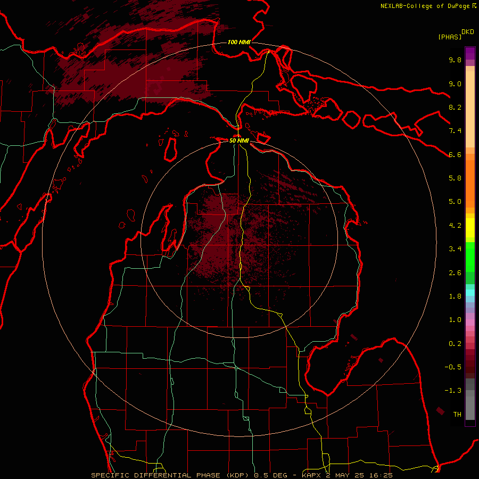Click the TH threshold label
This screenshot has height=479, width=479.
coord(457,414)
